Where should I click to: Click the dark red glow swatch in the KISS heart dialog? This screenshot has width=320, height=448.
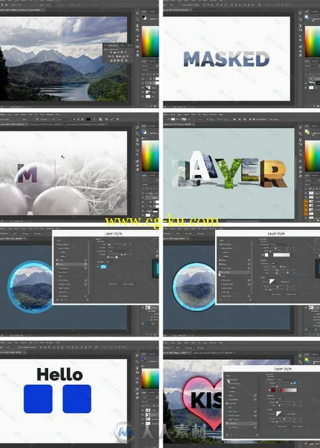coord(273,390)
